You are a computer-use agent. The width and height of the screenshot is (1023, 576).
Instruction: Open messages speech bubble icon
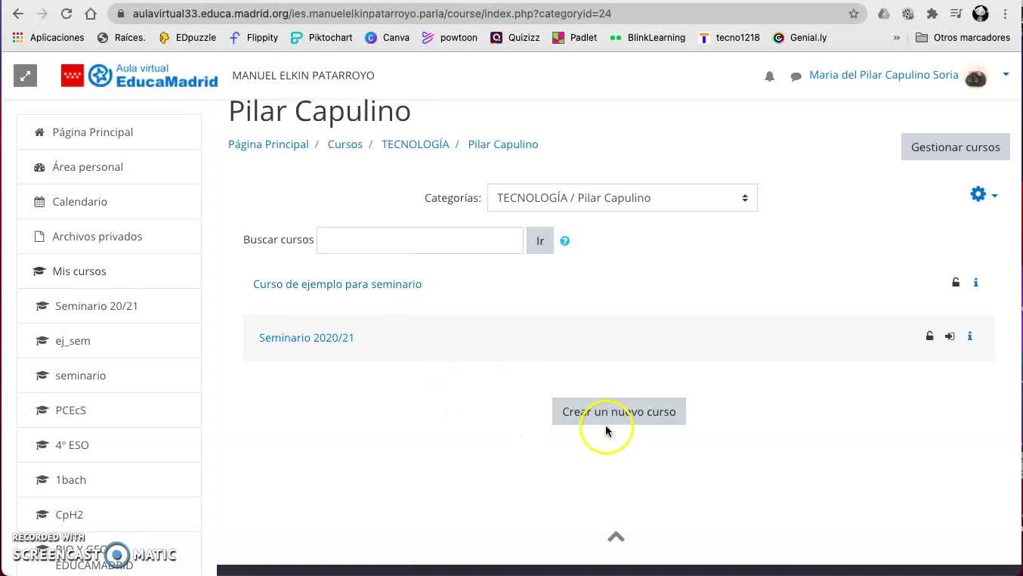click(796, 76)
